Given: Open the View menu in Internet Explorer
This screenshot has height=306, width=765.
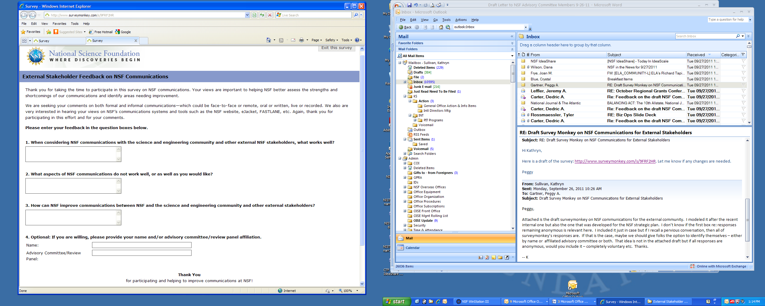Looking at the screenshot, I should coord(45,24).
